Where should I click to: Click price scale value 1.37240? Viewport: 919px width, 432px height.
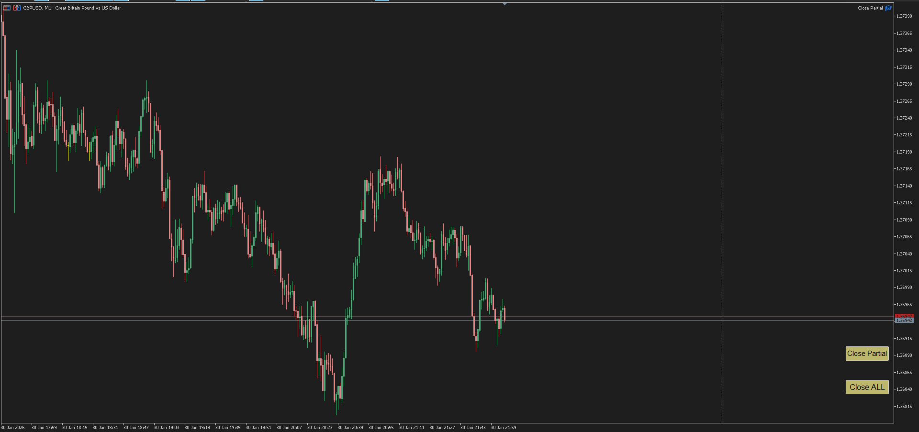tap(904, 118)
